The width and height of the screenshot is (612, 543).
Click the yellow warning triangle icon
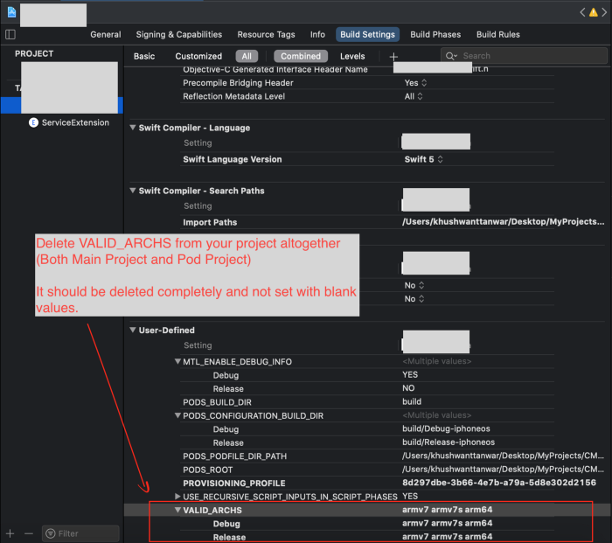(x=594, y=12)
